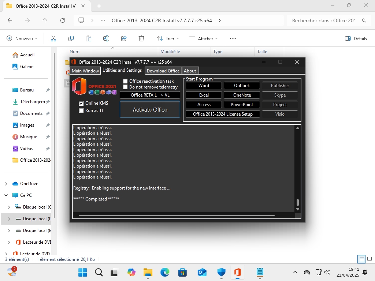
Task: Click the Share icon in Explorer toolbar
Action: coord(124,38)
